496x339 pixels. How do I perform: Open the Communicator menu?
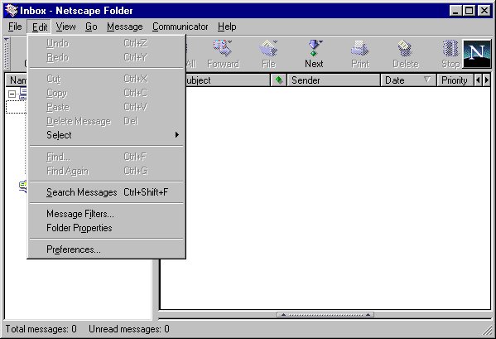click(180, 27)
